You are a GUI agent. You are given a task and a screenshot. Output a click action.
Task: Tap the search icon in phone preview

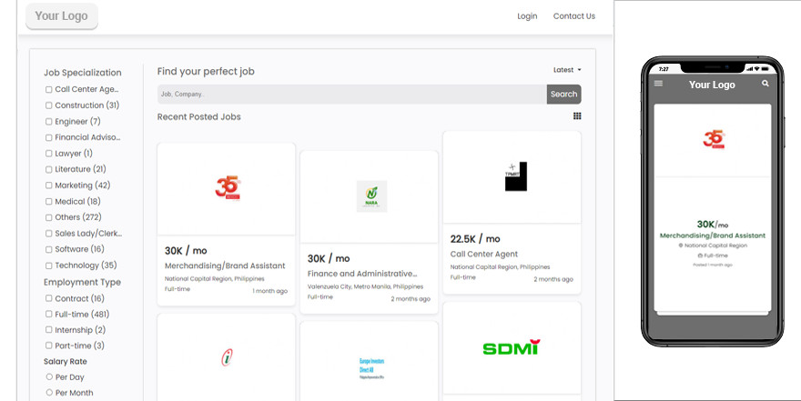(766, 84)
